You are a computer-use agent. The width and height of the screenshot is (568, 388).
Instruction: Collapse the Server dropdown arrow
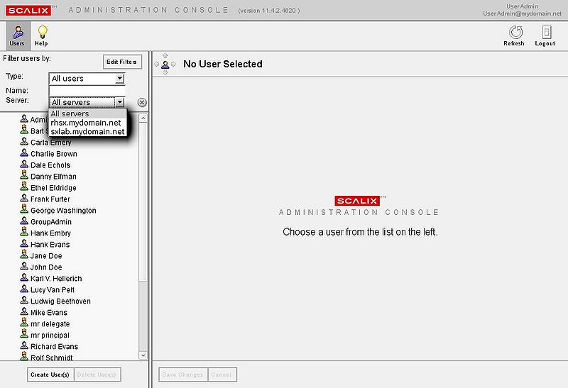tap(119, 102)
